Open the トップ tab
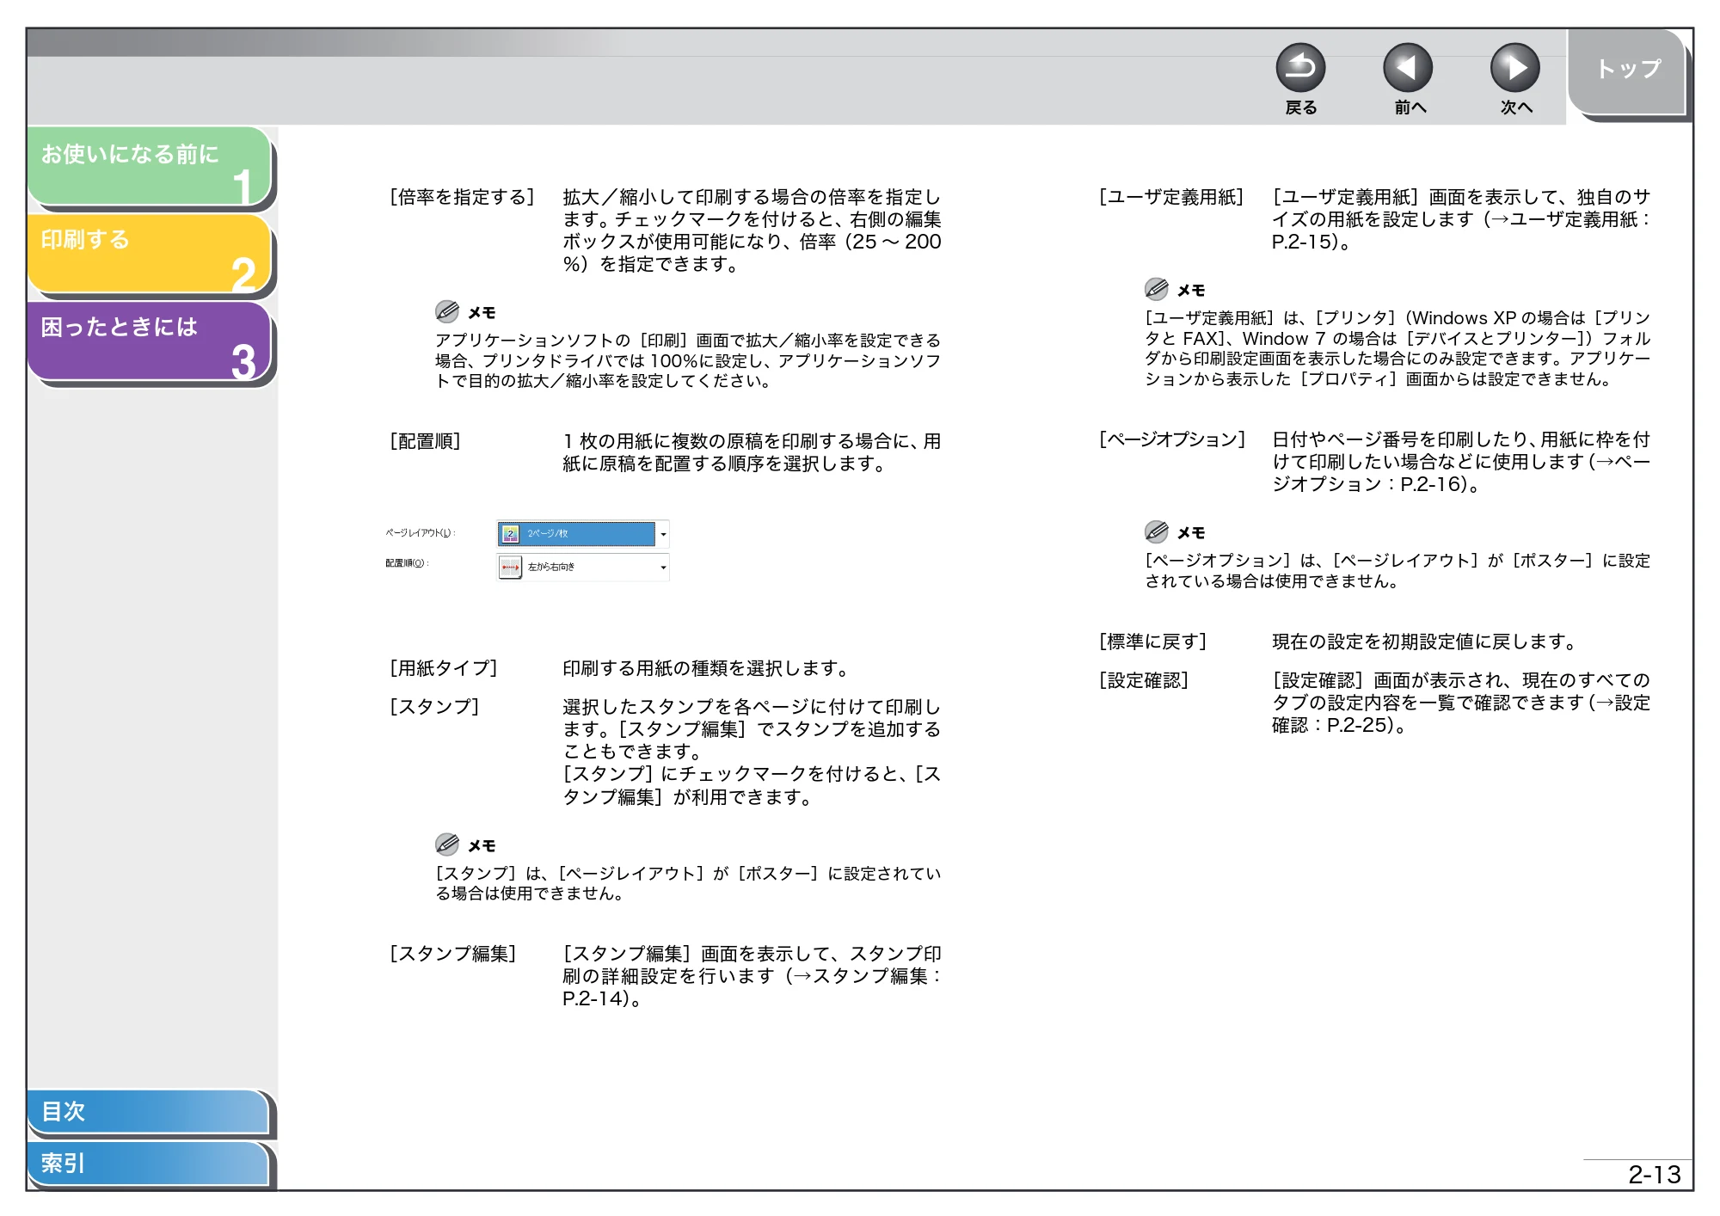This screenshot has width=1720, height=1216. coord(1628,71)
